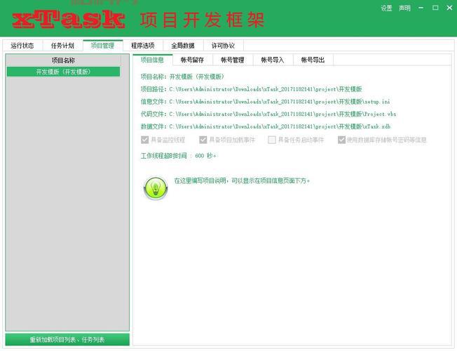This screenshot has height=351, width=457.
Task: Toggle 使用数据库存储帐号密码等信息 checkbox
Action: pyautogui.click(x=341, y=140)
